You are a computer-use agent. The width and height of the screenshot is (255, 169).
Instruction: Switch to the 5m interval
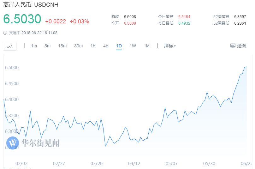point(47,46)
